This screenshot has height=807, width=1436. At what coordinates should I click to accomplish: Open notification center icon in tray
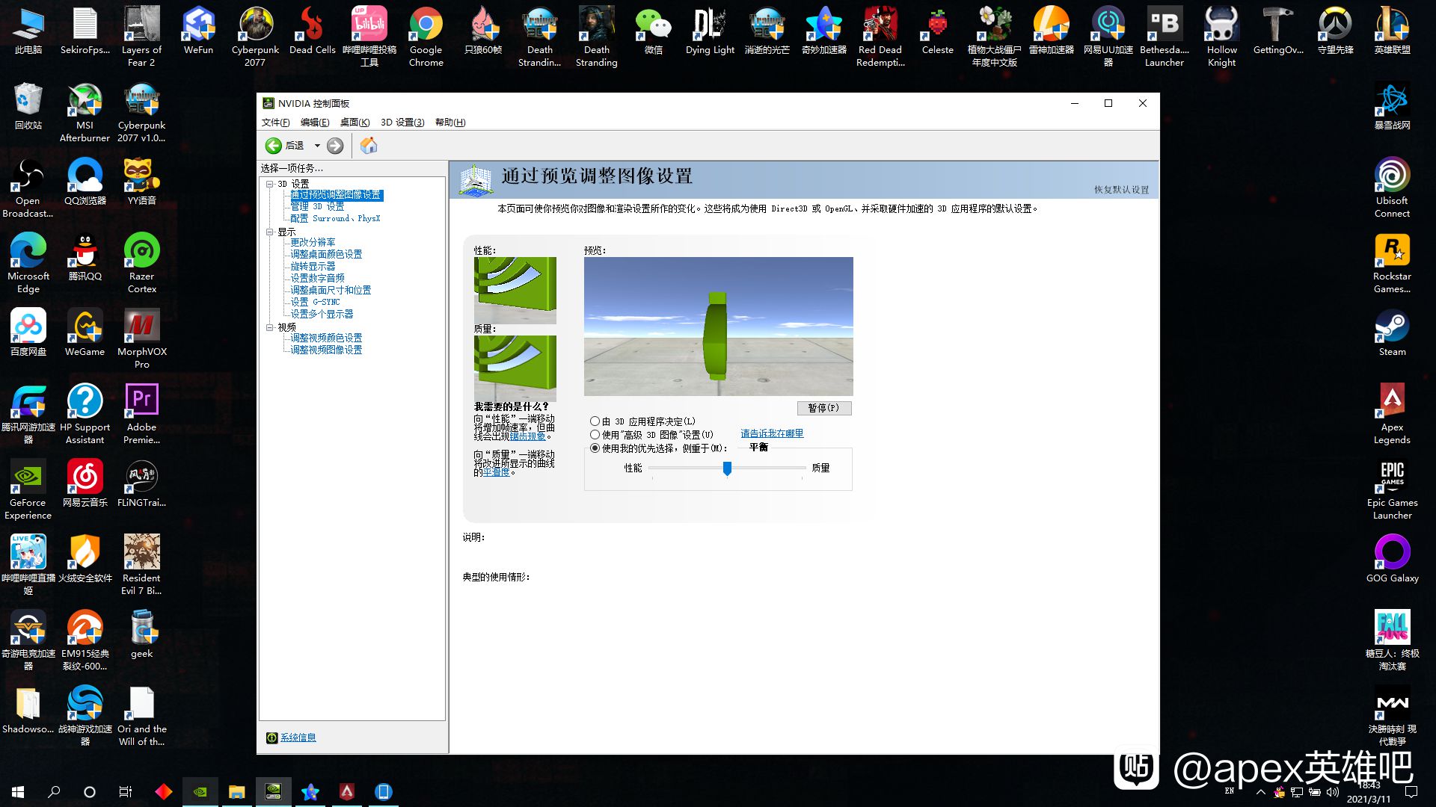(x=1411, y=791)
